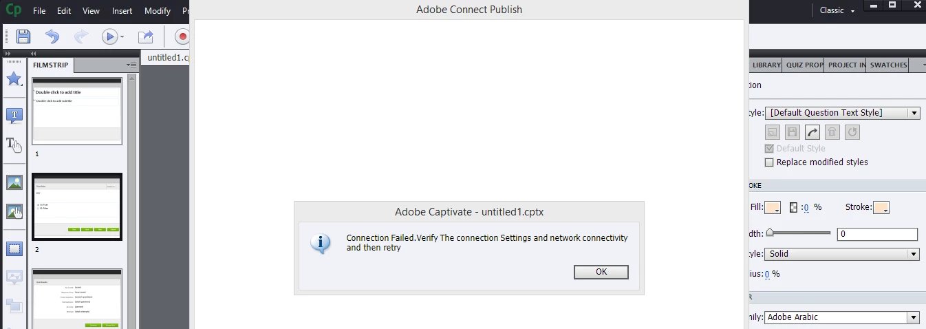Click the red Record button icon
This screenshot has width=926, height=329.
point(182,36)
